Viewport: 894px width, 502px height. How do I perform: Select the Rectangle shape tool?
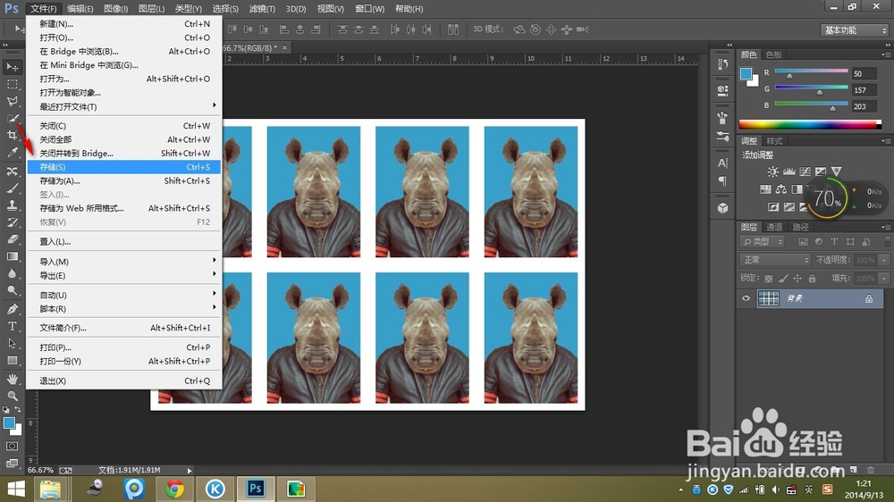[12, 361]
